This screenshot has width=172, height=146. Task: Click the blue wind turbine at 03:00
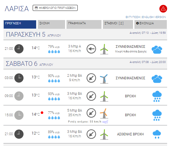[104, 79]
